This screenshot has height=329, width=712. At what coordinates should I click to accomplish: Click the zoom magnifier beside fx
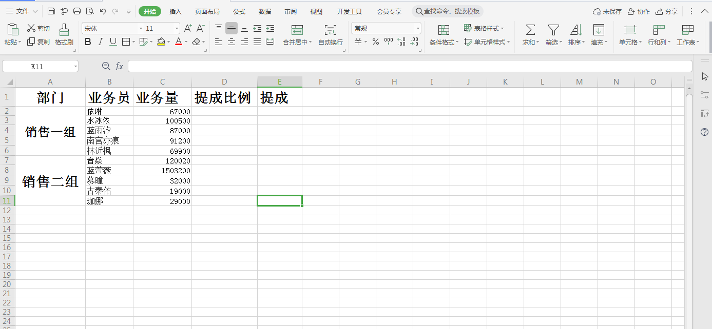point(106,66)
